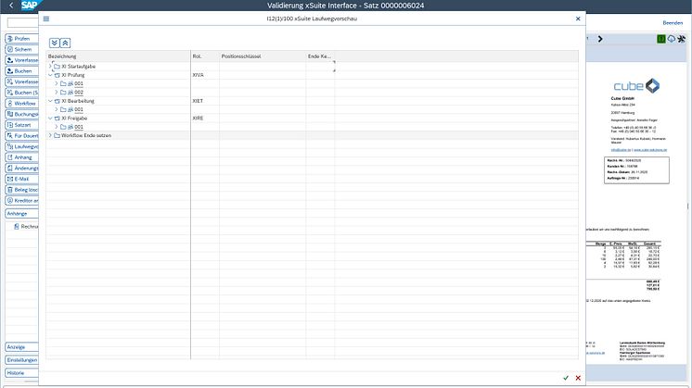The width and height of the screenshot is (692, 388).
Task: Click the Anzeige button at bottom left
Action: (x=21, y=347)
